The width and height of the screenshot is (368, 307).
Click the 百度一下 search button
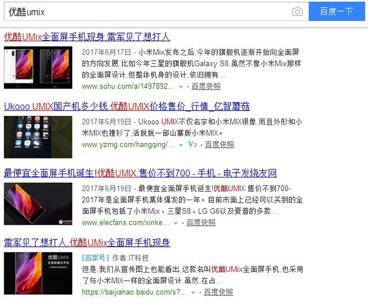click(337, 11)
